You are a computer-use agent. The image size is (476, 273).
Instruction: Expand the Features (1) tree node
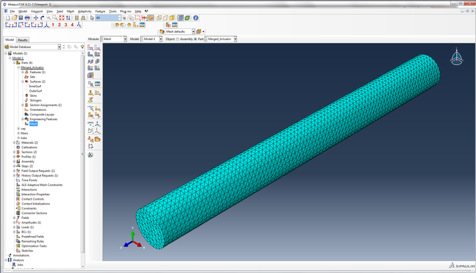(x=22, y=73)
